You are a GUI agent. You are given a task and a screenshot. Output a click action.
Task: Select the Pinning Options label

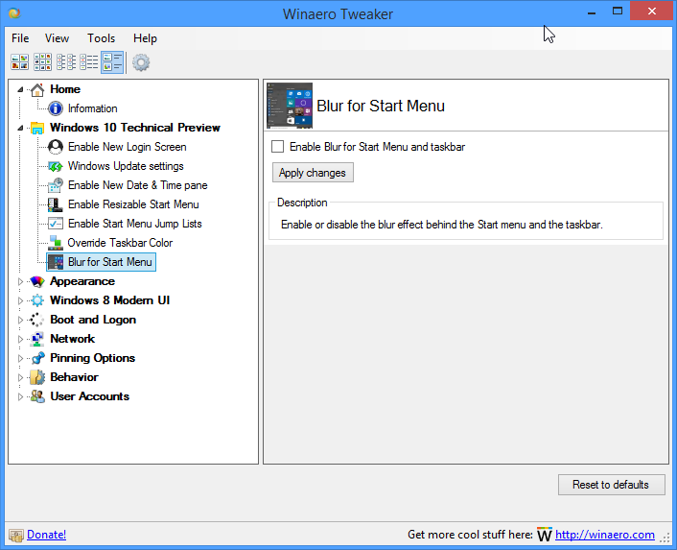point(92,358)
